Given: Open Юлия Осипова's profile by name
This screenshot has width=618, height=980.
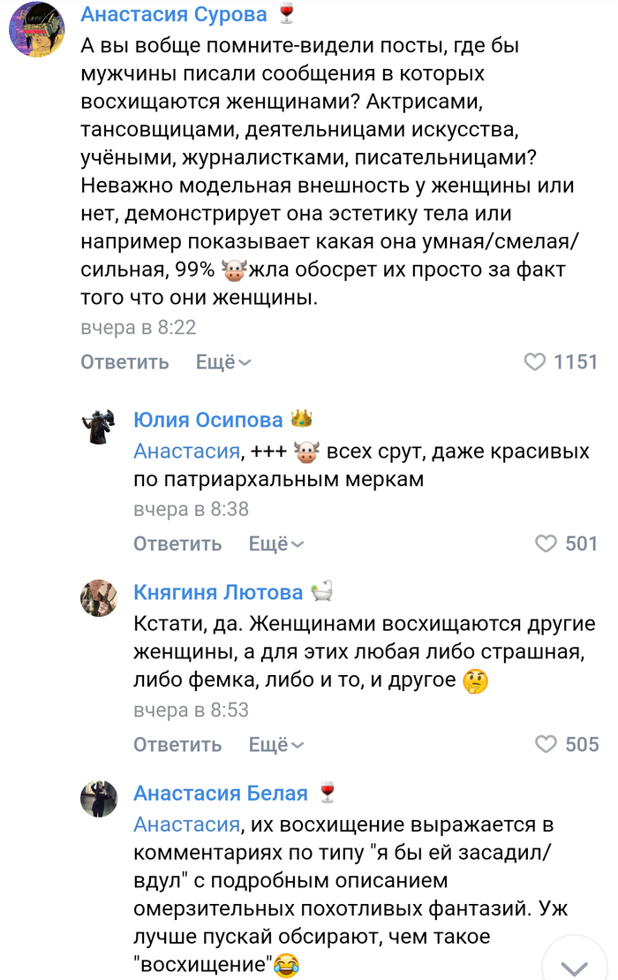Looking at the screenshot, I should [208, 419].
